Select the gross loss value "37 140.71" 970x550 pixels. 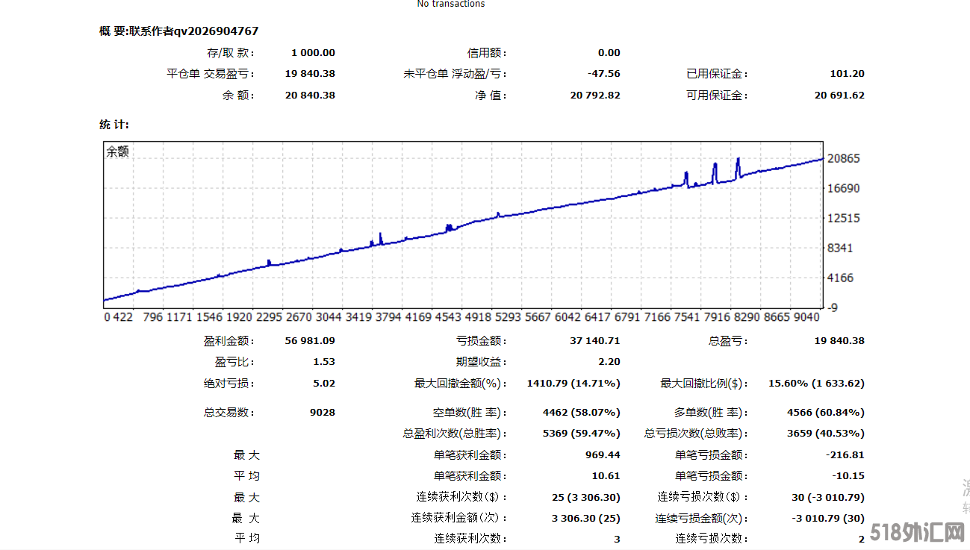595,341
